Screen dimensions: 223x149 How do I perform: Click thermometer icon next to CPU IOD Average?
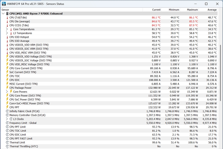point(7,41)
